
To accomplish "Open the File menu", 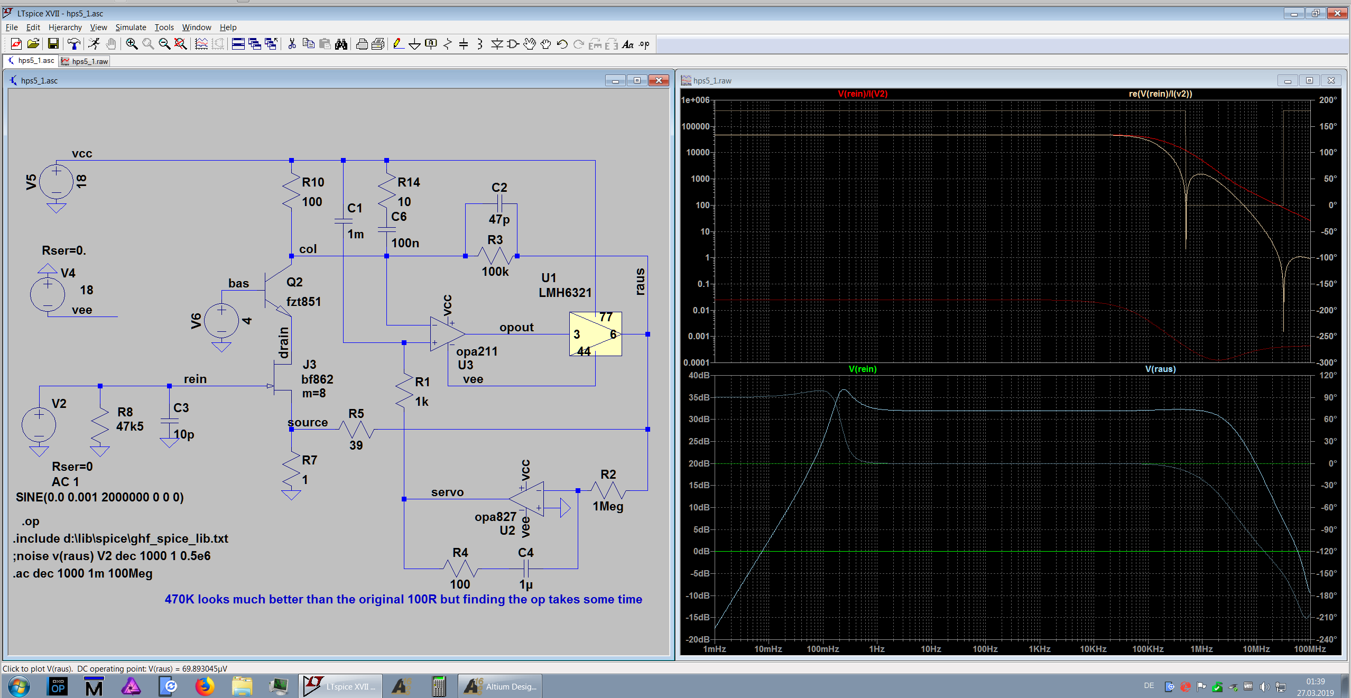I will (x=12, y=27).
